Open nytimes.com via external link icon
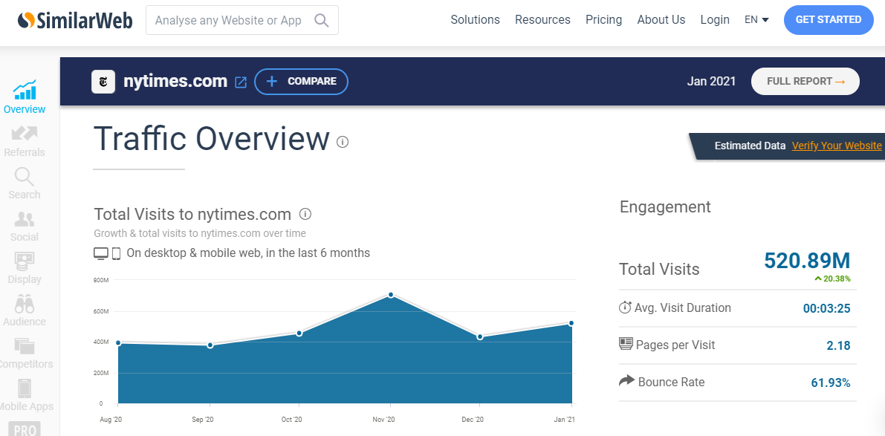The image size is (885, 436). [x=241, y=82]
